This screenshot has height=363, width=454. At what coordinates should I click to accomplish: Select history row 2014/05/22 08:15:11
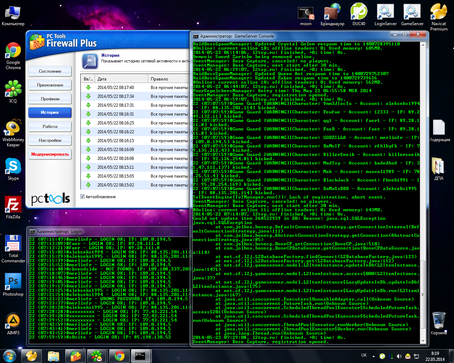click(x=135, y=167)
